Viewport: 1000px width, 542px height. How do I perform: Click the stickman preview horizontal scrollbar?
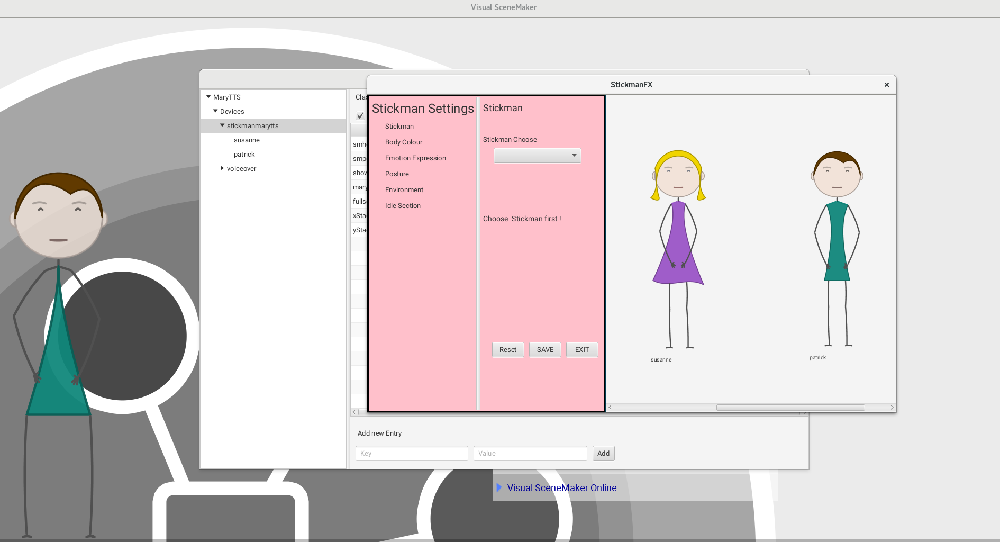coord(790,408)
